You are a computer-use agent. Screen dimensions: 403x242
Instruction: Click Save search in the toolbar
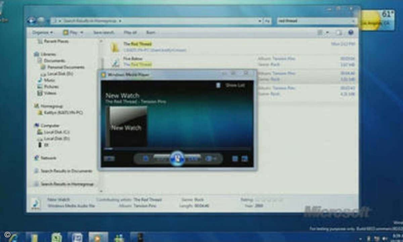103,33
